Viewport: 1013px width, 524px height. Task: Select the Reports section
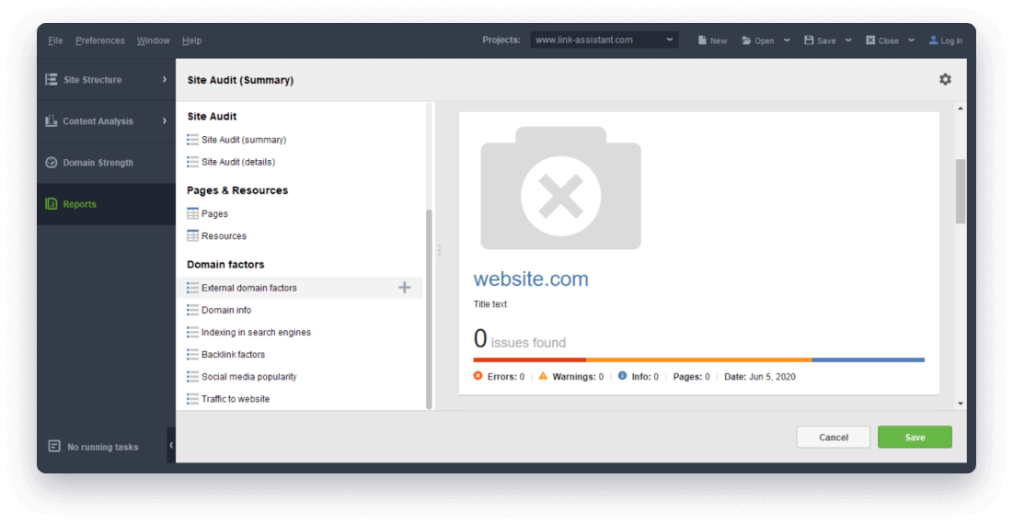[106, 204]
